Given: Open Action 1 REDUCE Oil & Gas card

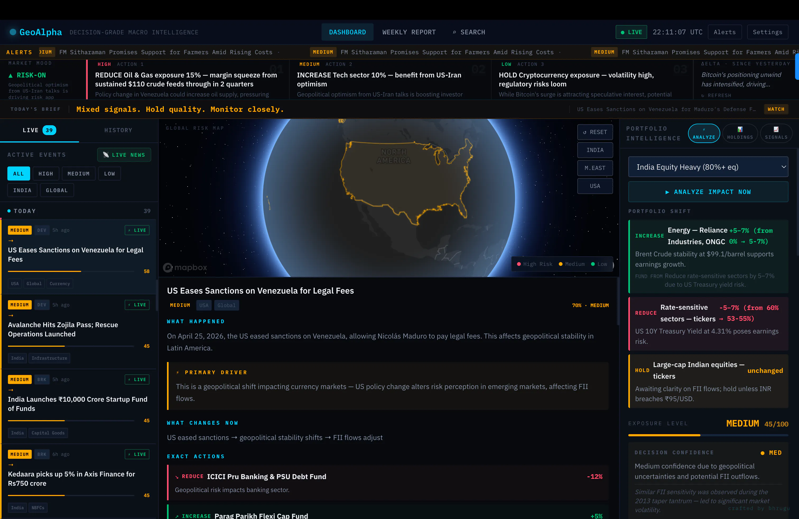Looking at the screenshot, I should [x=188, y=80].
